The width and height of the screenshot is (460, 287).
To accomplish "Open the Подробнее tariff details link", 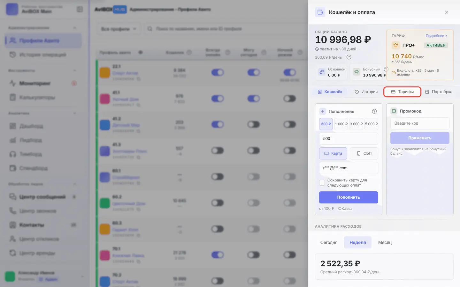I will [x=436, y=36].
